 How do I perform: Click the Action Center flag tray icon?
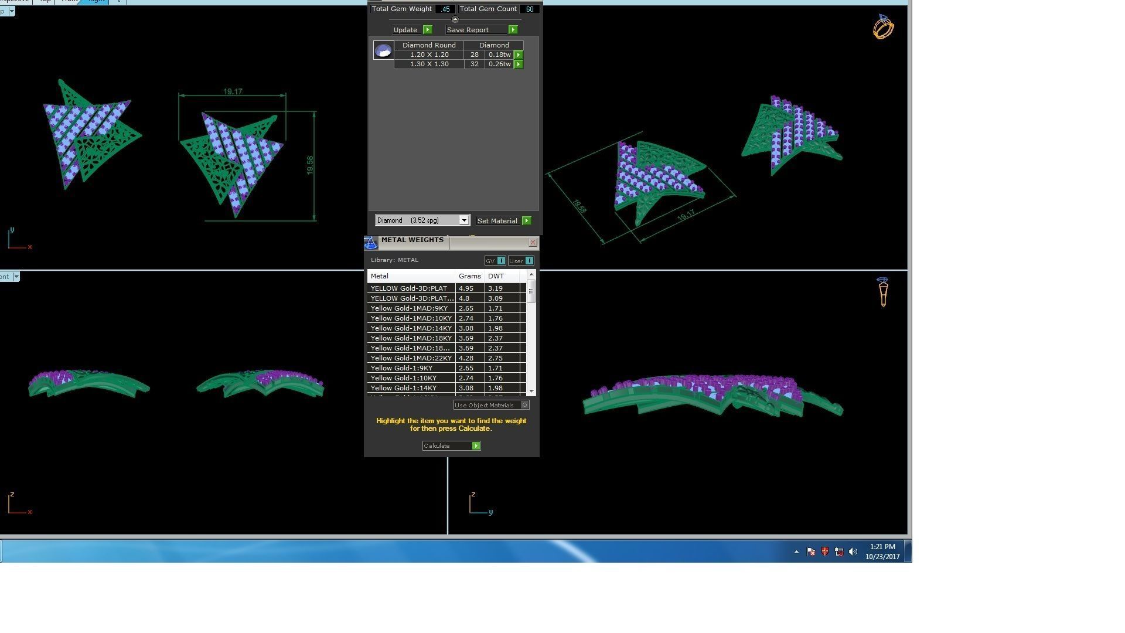click(x=811, y=552)
